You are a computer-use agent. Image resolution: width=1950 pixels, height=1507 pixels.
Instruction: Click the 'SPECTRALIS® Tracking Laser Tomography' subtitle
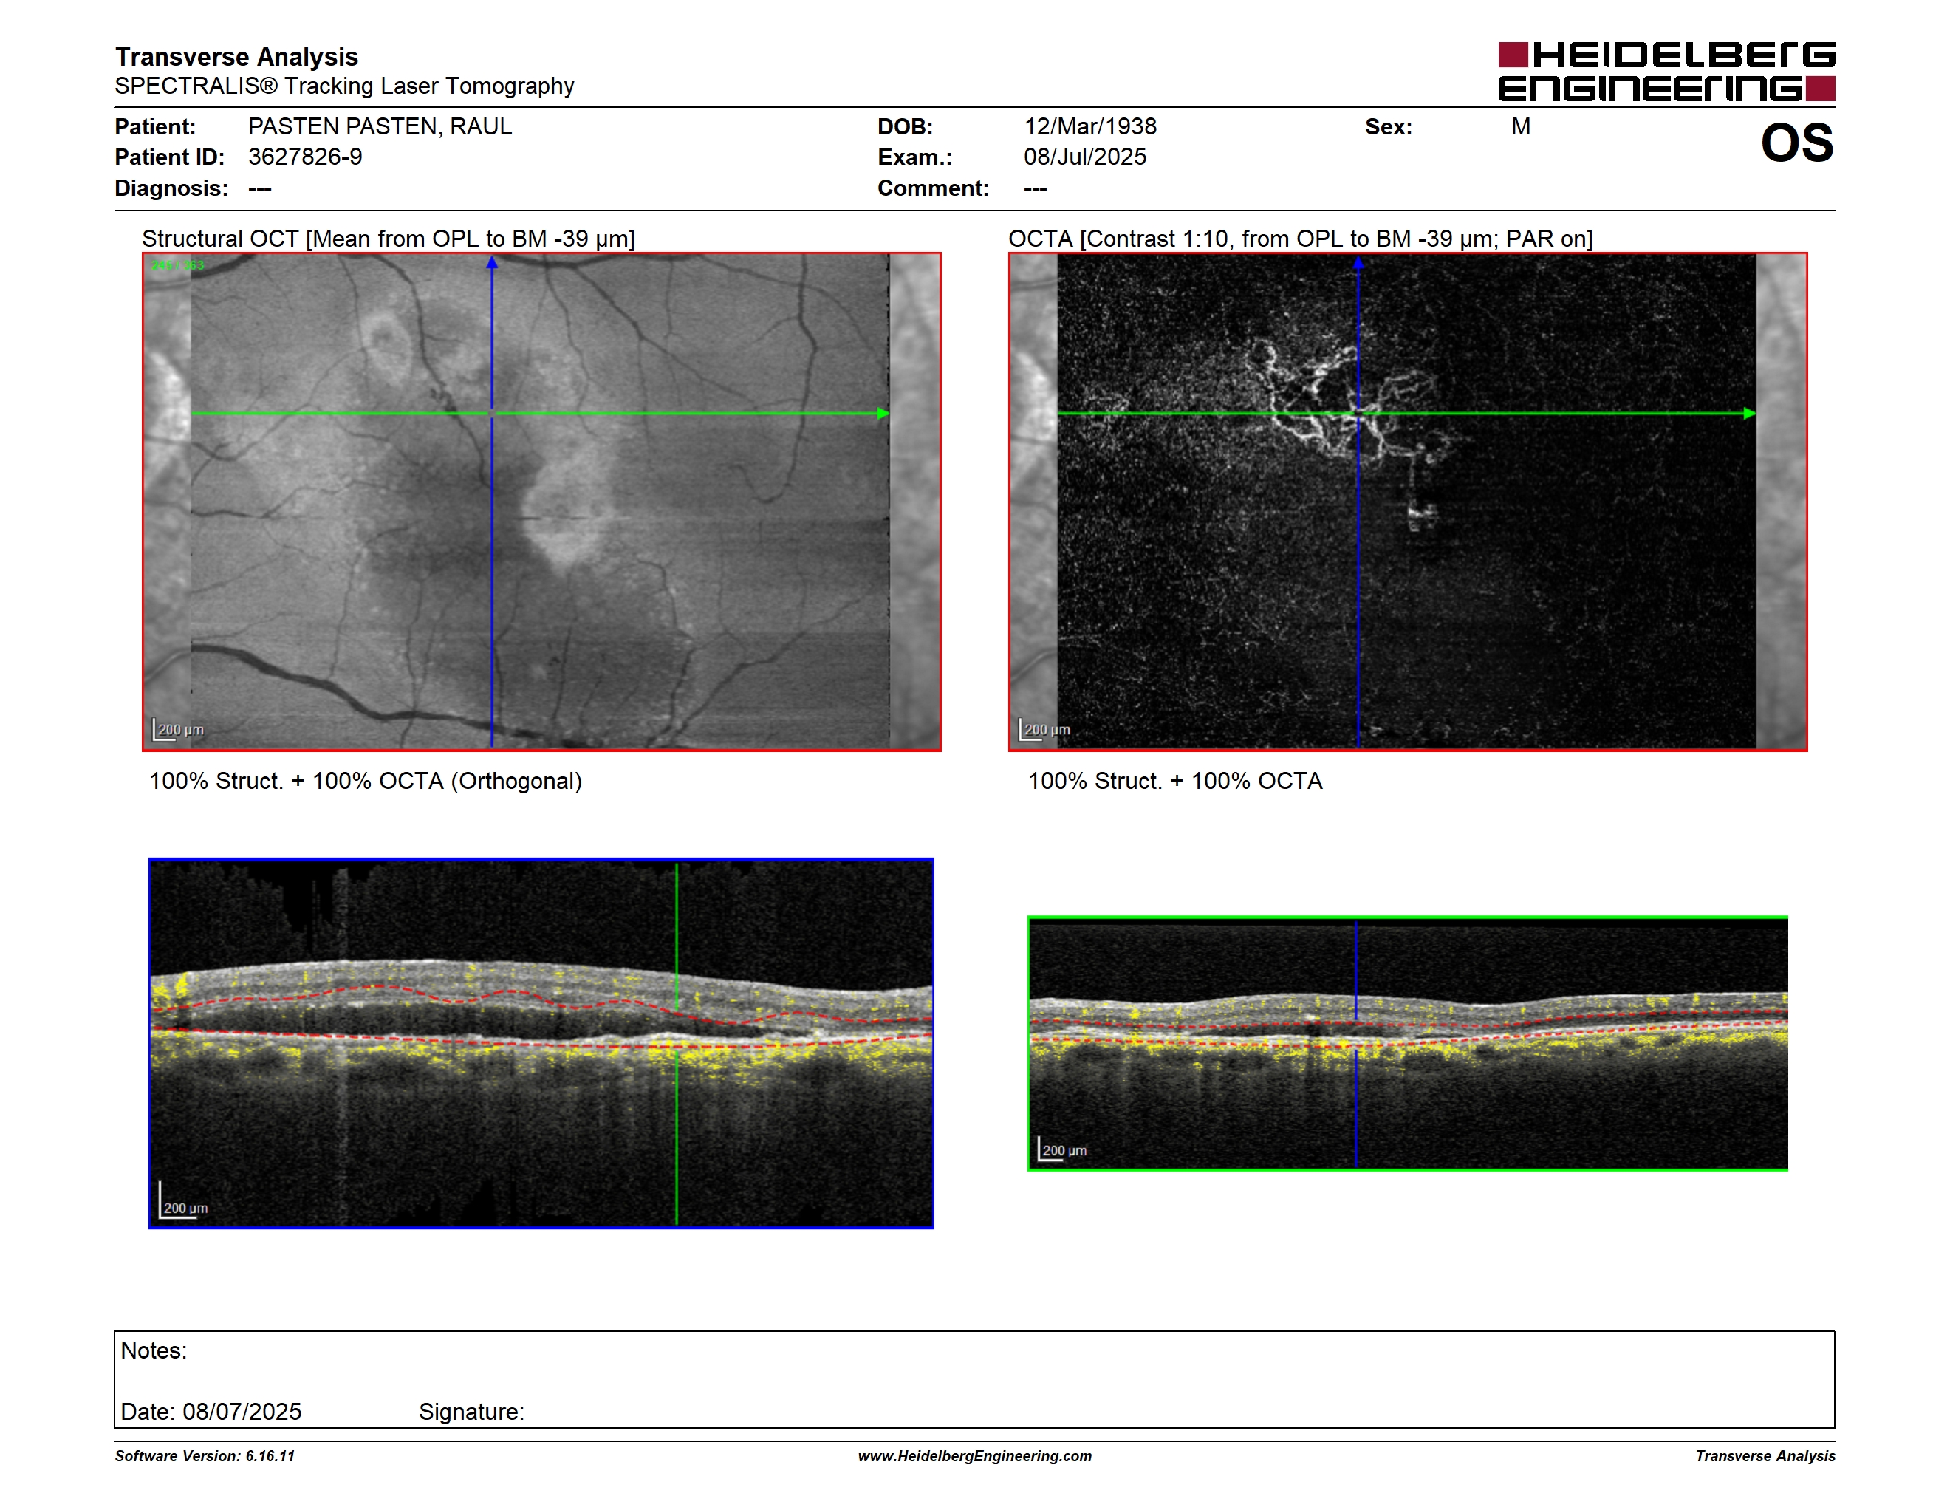coord(345,86)
